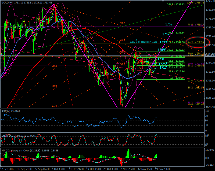Screen dimensions: 215x171
Task: Select the cyan 1739* text label
Action: (162, 50)
